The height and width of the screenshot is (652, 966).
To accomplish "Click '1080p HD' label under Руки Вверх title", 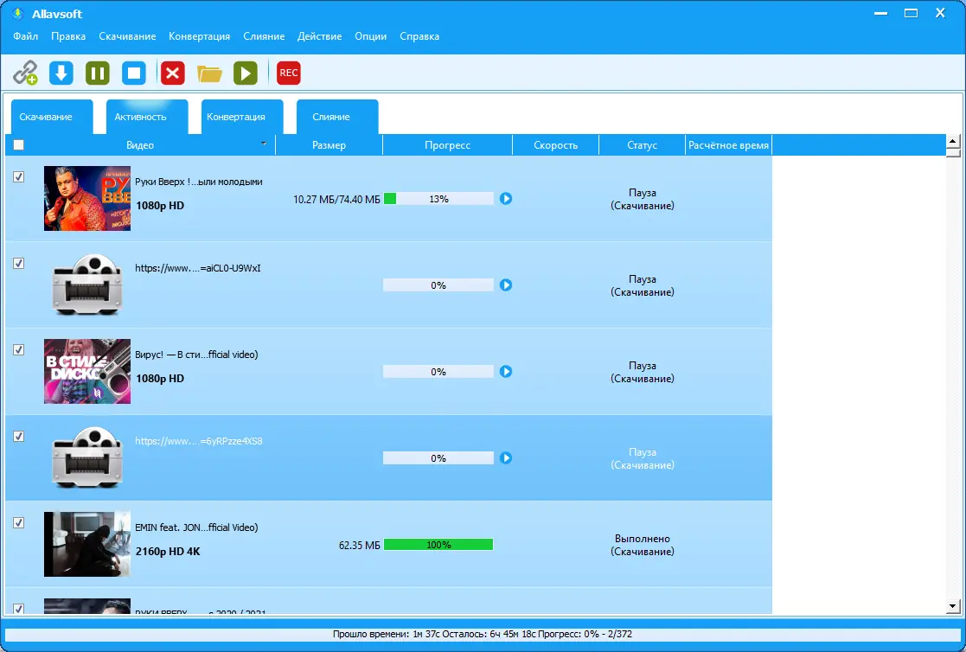I will pos(160,206).
